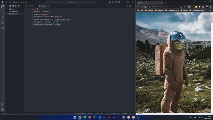Open Firefox from the taskbar
The width and height of the screenshot is (213, 120).
point(90,117)
